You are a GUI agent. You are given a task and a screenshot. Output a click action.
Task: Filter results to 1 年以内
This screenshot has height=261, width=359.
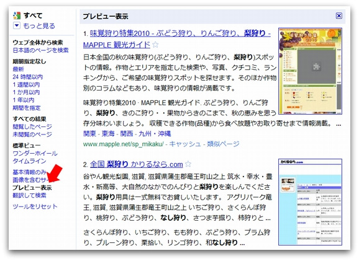click(24, 100)
